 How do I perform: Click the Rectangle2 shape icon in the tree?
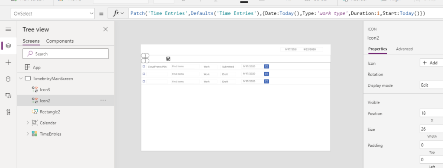point(35,112)
